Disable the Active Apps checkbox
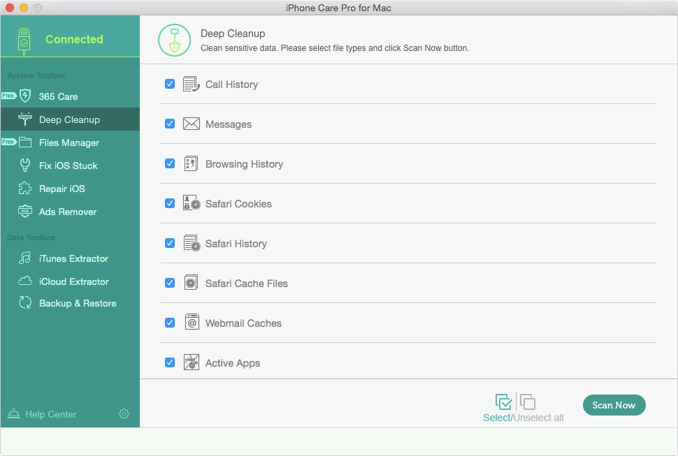This screenshot has width=678, height=456. pos(170,362)
